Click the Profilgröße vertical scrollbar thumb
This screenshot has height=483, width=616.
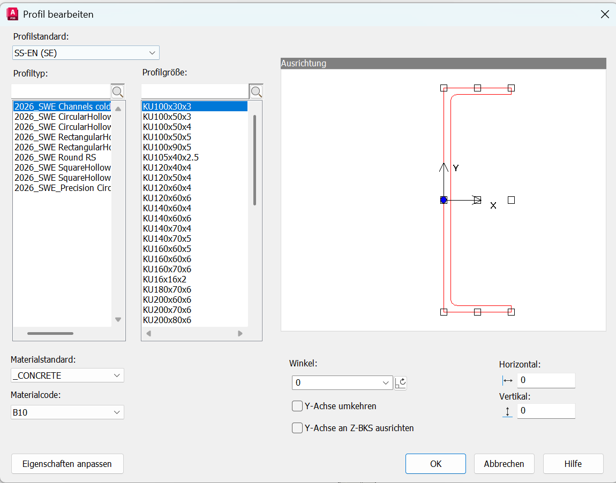point(254,160)
